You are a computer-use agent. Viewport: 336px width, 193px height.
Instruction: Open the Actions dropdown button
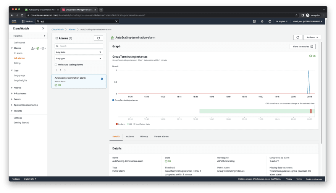click(312, 37)
